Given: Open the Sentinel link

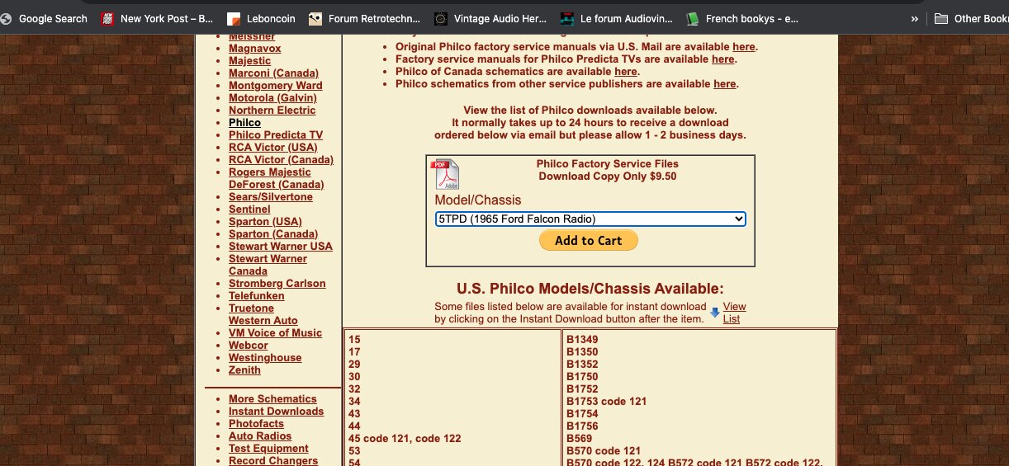Looking at the screenshot, I should coord(249,209).
